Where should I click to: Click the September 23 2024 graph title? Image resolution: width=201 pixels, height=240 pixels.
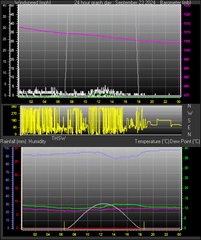tap(135, 3)
